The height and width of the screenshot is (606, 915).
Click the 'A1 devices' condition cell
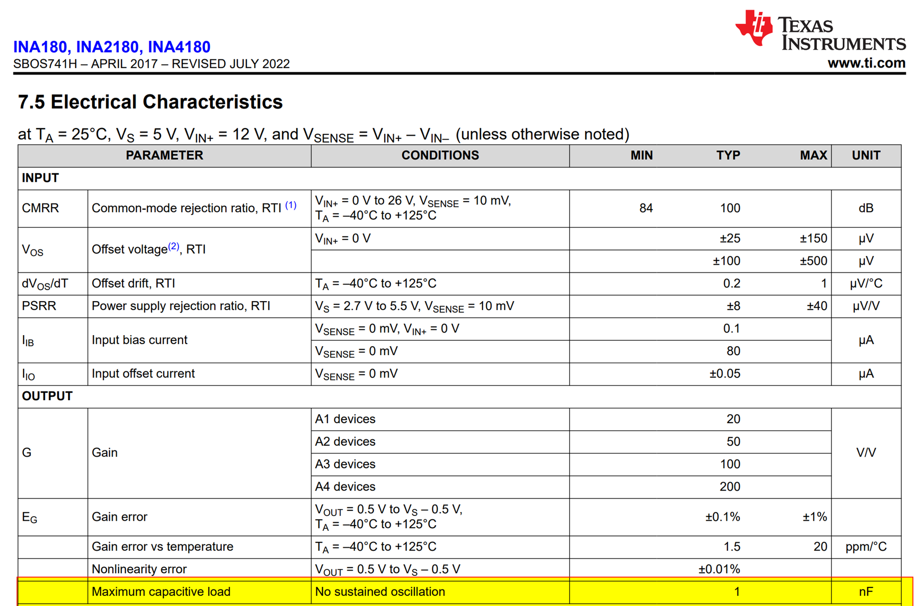point(440,419)
